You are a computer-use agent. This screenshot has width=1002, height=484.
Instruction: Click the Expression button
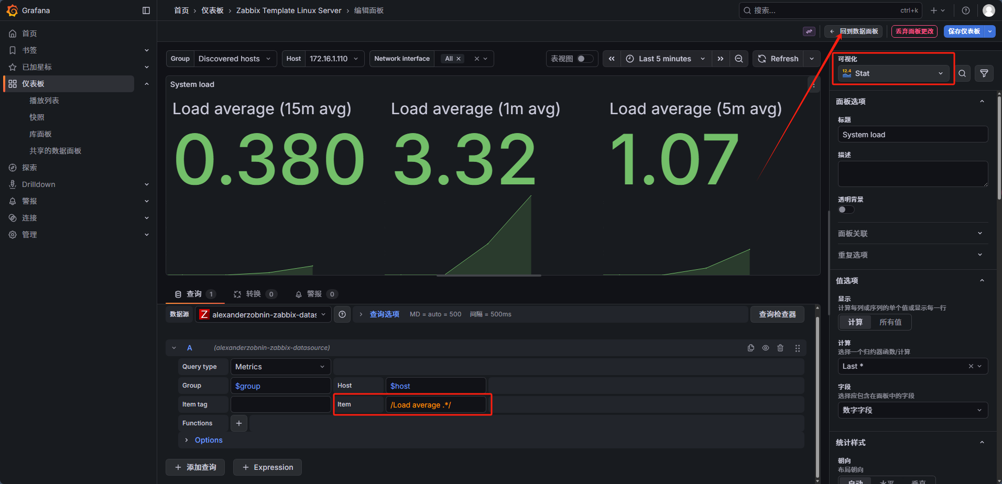(x=267, y=467)
